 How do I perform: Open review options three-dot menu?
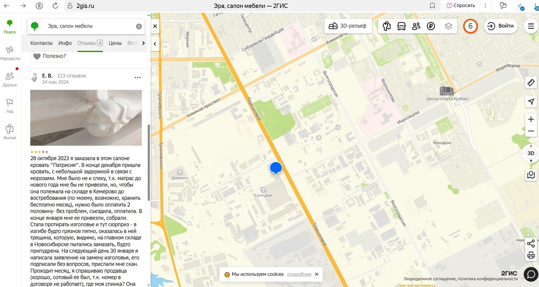(137, 78)
